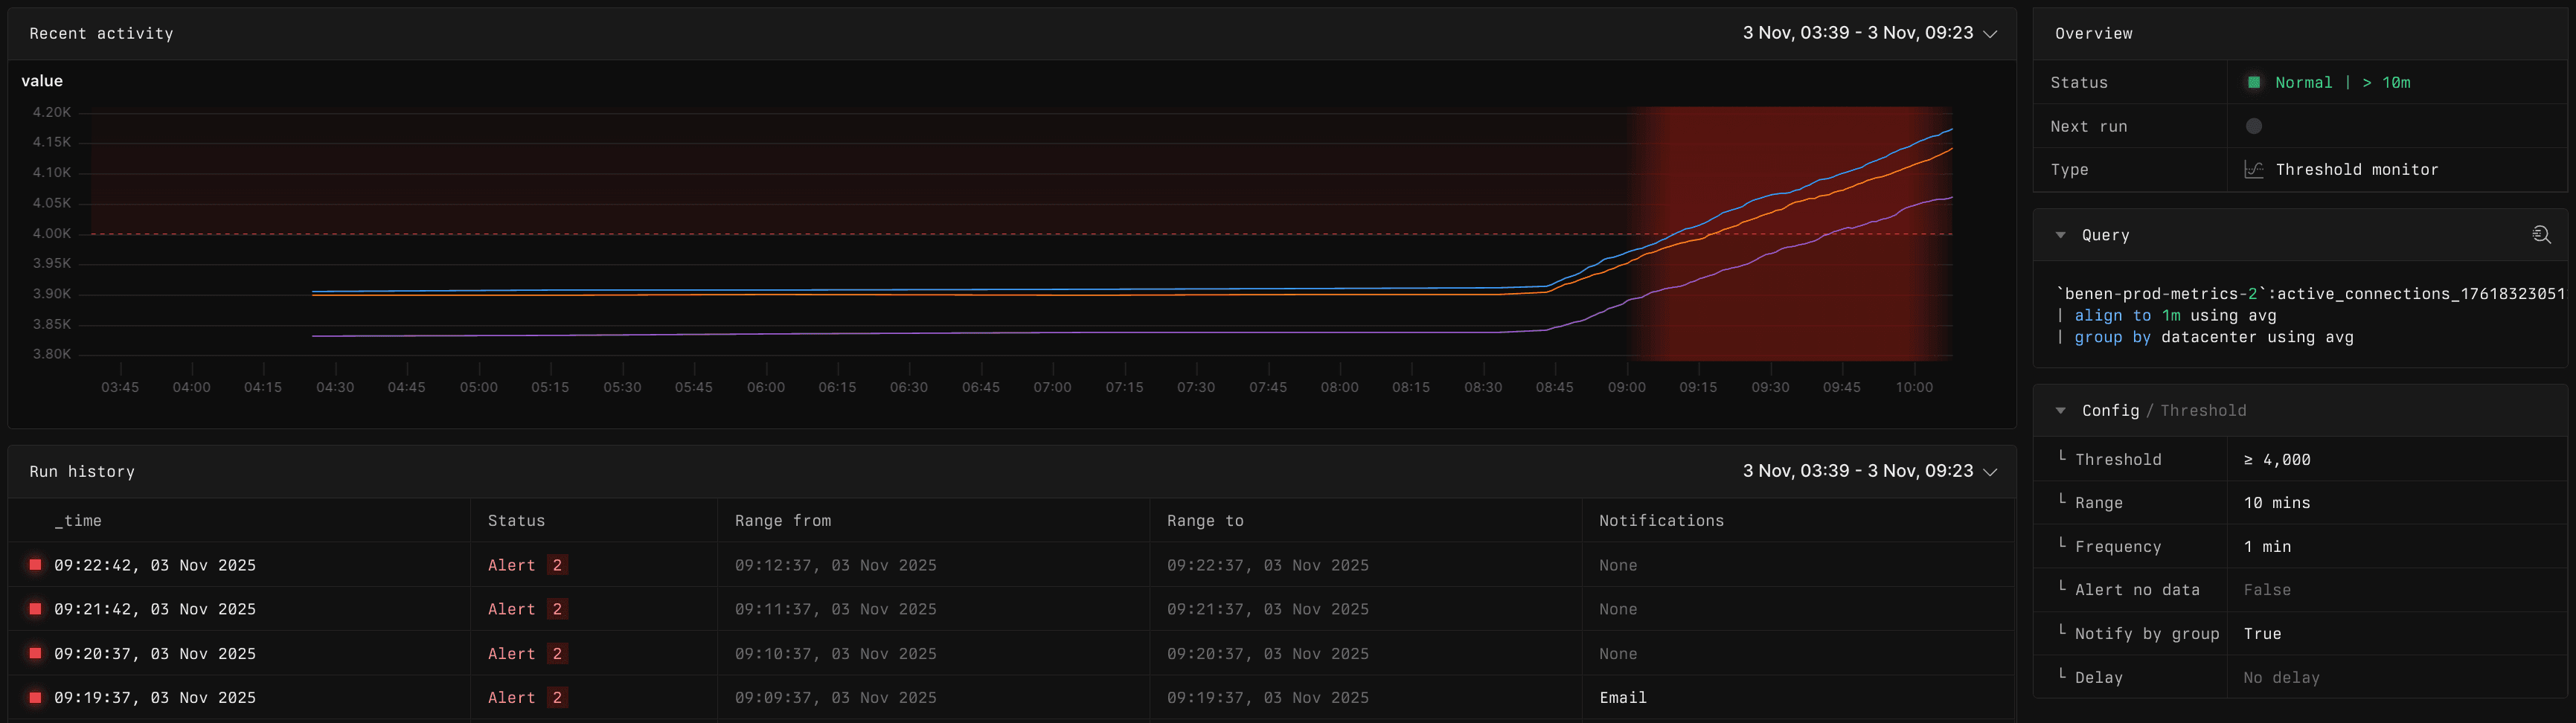The height and width of the screenshot is (723, 2576).
Task: Click the green Normal status indicator square
Action: pos(2254,83)
